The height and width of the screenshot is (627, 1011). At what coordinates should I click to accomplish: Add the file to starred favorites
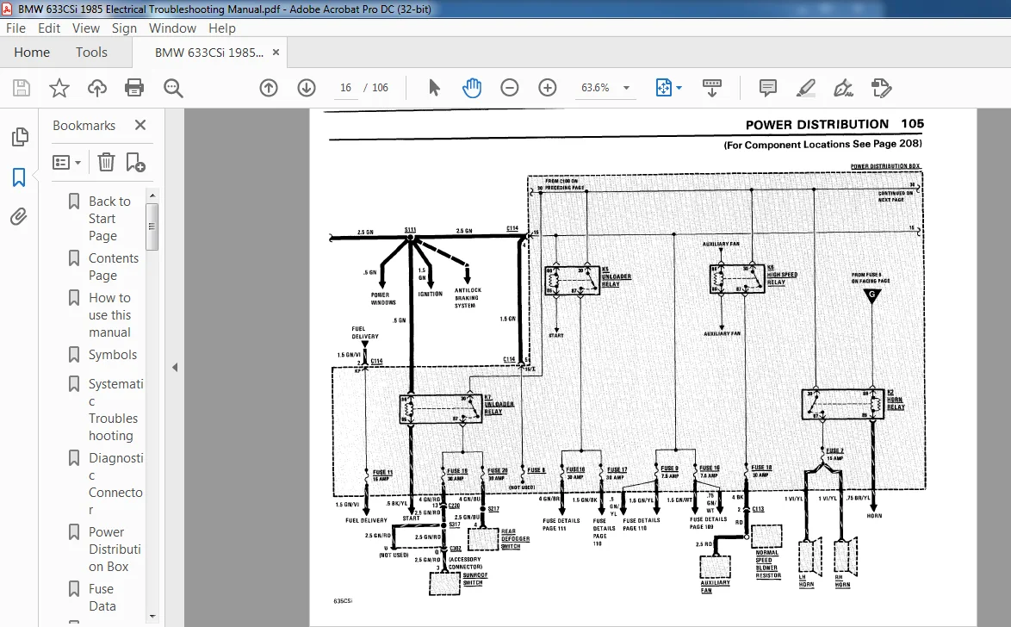(59, 88)
